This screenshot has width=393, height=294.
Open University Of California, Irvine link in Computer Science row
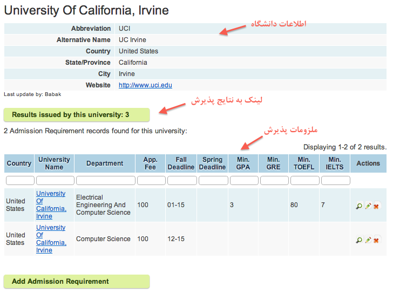click(x=51, y=238)
